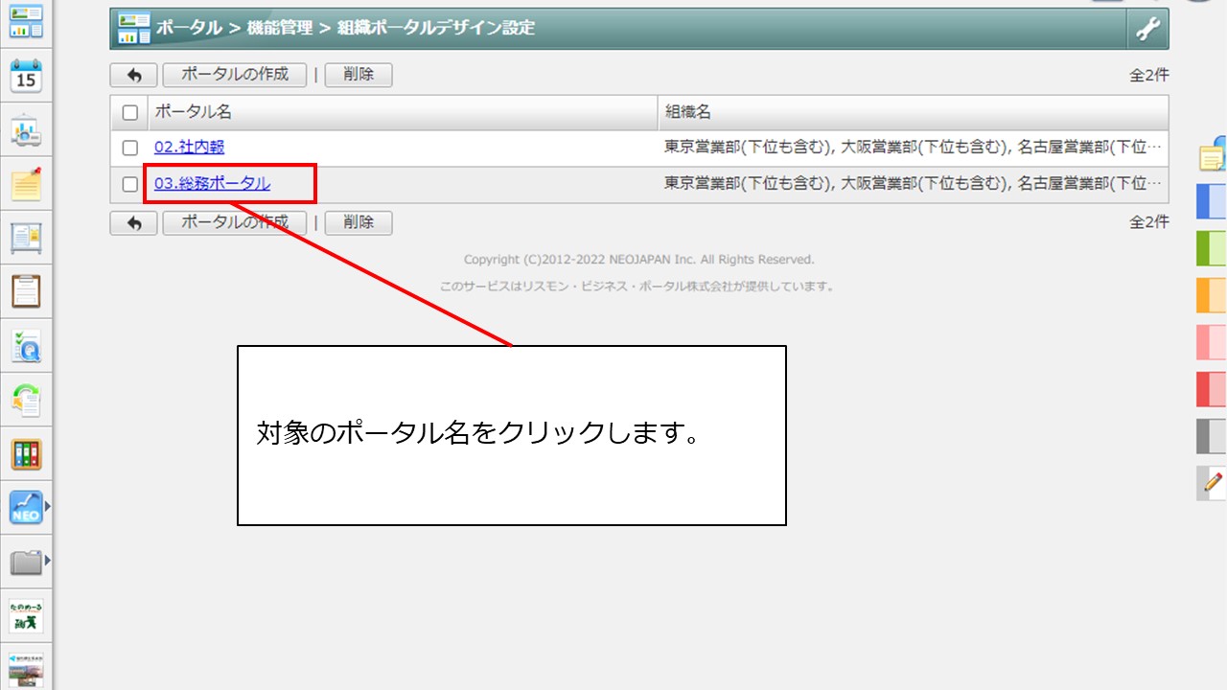Open the green たのめーる shortcut icon
The width and height of the screenshot is (1227, 690).
coord(26,616)
